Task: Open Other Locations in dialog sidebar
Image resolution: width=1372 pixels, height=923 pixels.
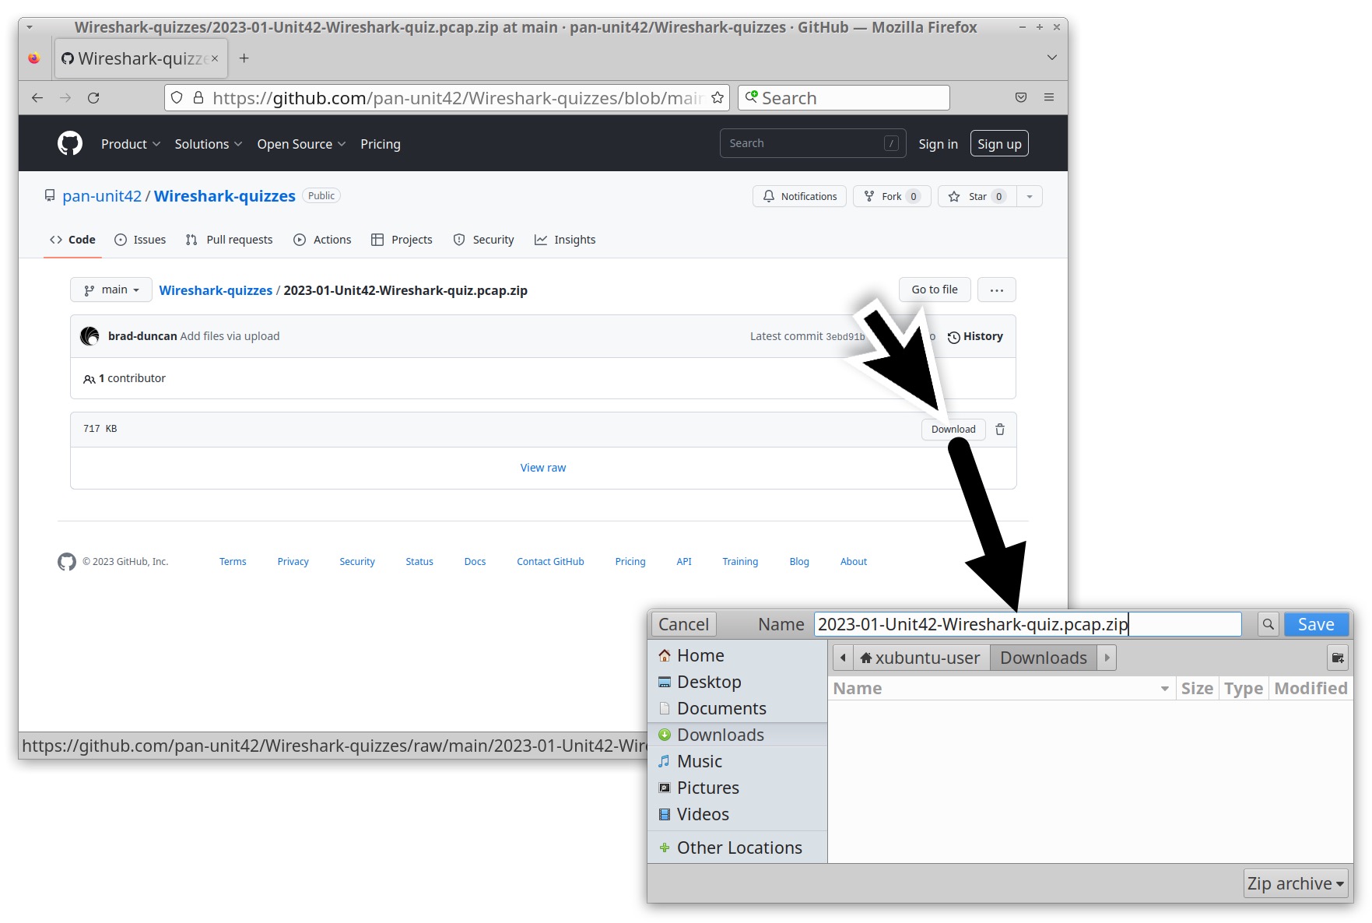Action: tap(737, 848)
